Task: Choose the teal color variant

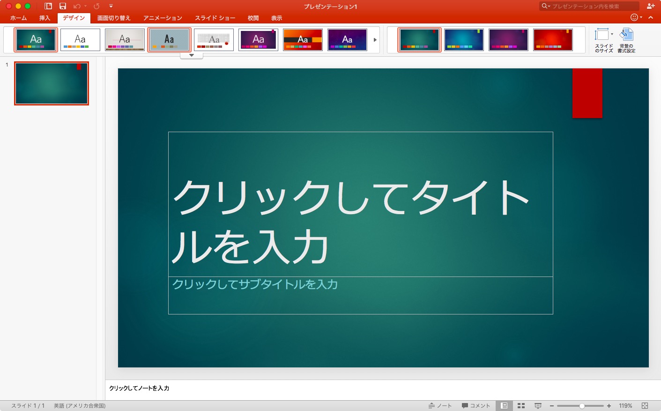Action: tap(419, 40)
